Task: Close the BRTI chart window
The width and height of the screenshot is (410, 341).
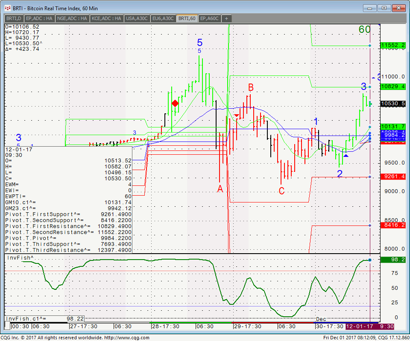Action: [398, 8]
